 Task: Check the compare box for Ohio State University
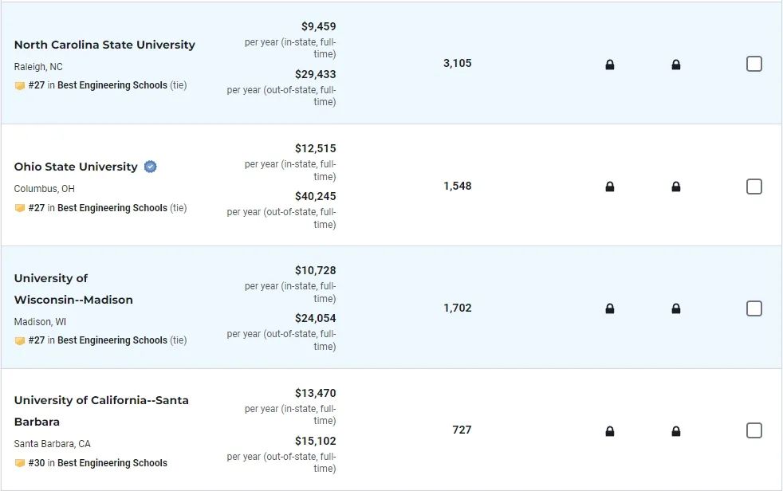[754, 187]
